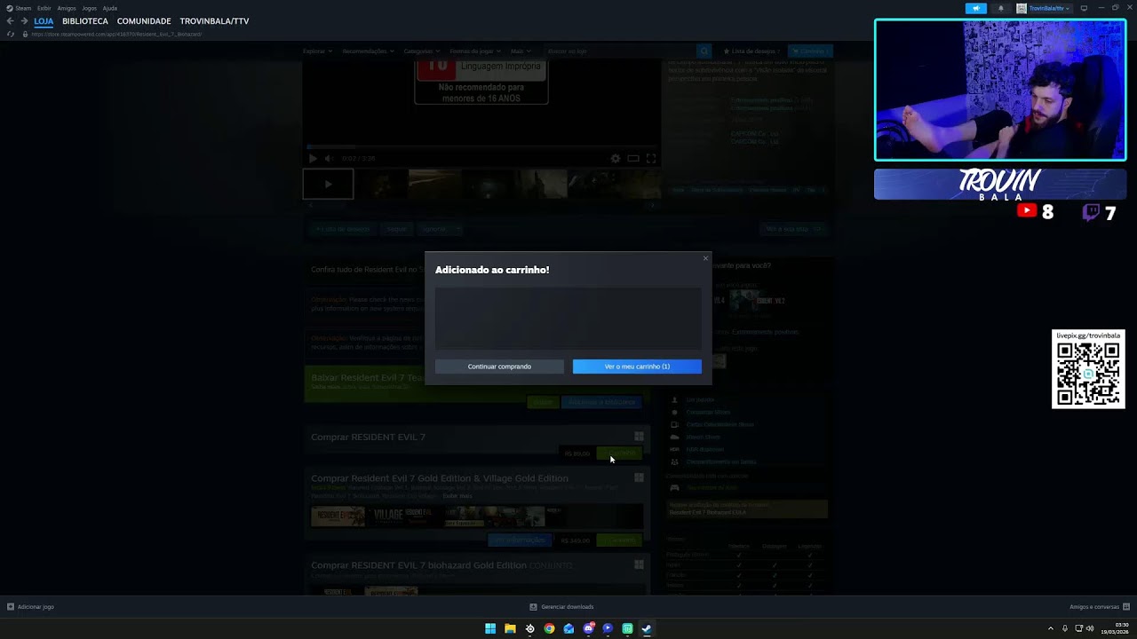Screen dimensions: 1137x639
Task: Go to the LOJA tab
Action: [44, 21]
